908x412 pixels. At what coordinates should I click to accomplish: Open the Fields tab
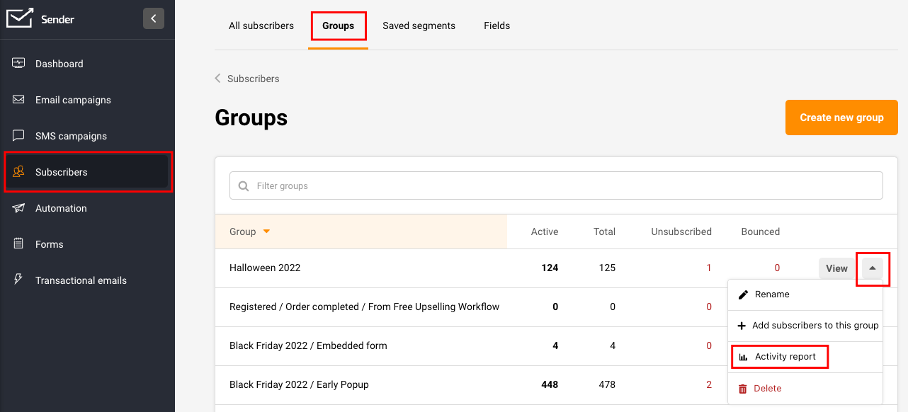click(496, 25)
